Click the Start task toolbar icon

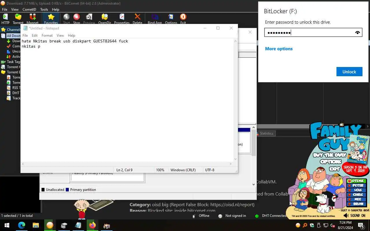pyautogui.click(x=66, y=19)
